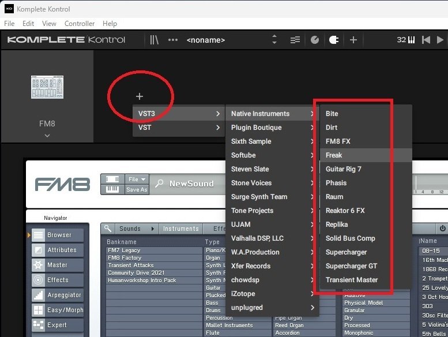Screen dimensions: 448x337
Task: Click the 32 keyboard controller indicator
Action: coord(406,40)
